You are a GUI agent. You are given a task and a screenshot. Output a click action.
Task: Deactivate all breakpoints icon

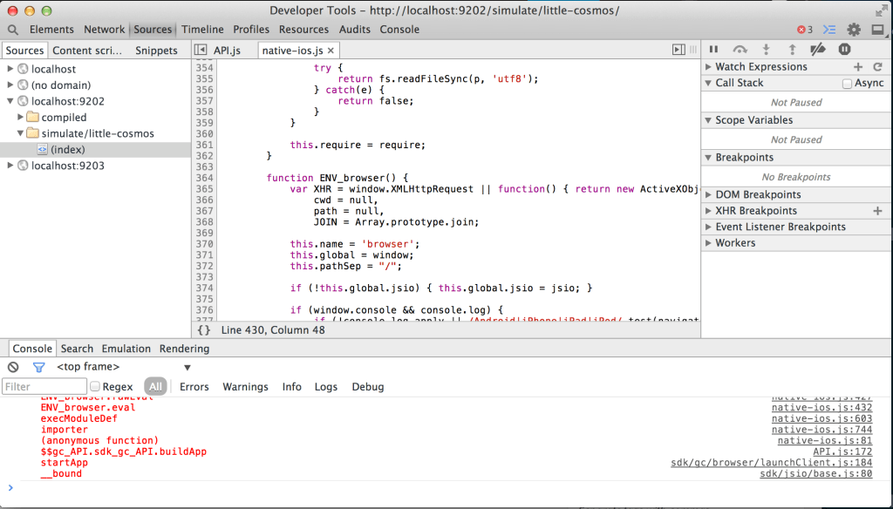pyautogui.click(x=818, y=51)
